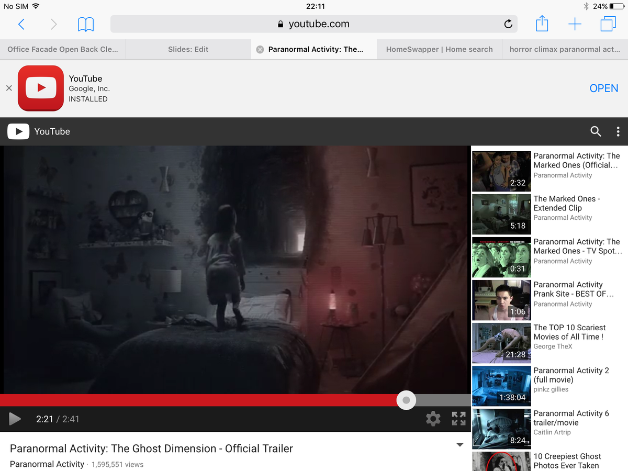Grab the video scrubber handle
The height and width of the screenshot is (471, 628).
[406, 400]
